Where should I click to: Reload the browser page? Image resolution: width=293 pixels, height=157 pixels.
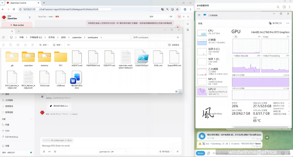point(14,9)
